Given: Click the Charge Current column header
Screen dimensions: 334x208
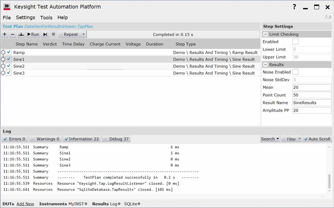Looking at the screenshot, I should coord(105,44).
